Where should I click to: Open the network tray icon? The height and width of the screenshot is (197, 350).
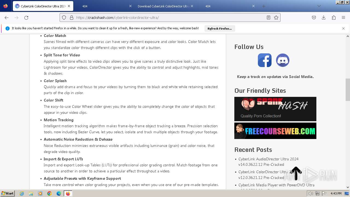click(x=317, y=193)
